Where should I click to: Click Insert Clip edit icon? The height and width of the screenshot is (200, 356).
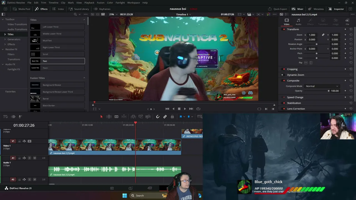(133, 117)
